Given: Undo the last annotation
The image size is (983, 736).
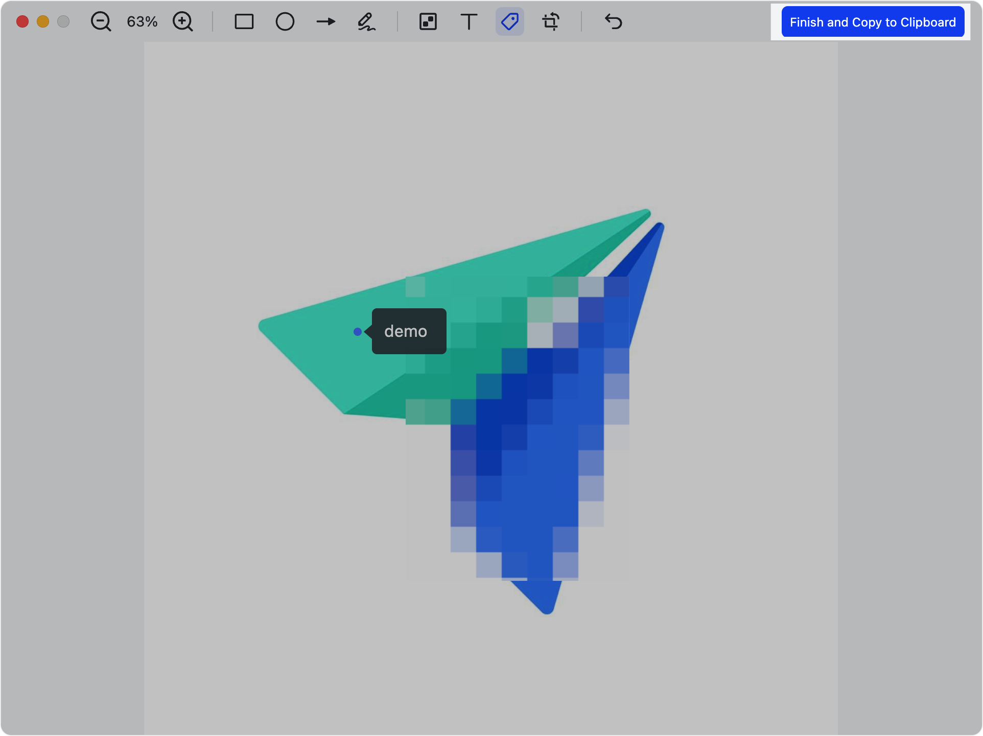Looking at the screenshot, I should click(613, 22).
